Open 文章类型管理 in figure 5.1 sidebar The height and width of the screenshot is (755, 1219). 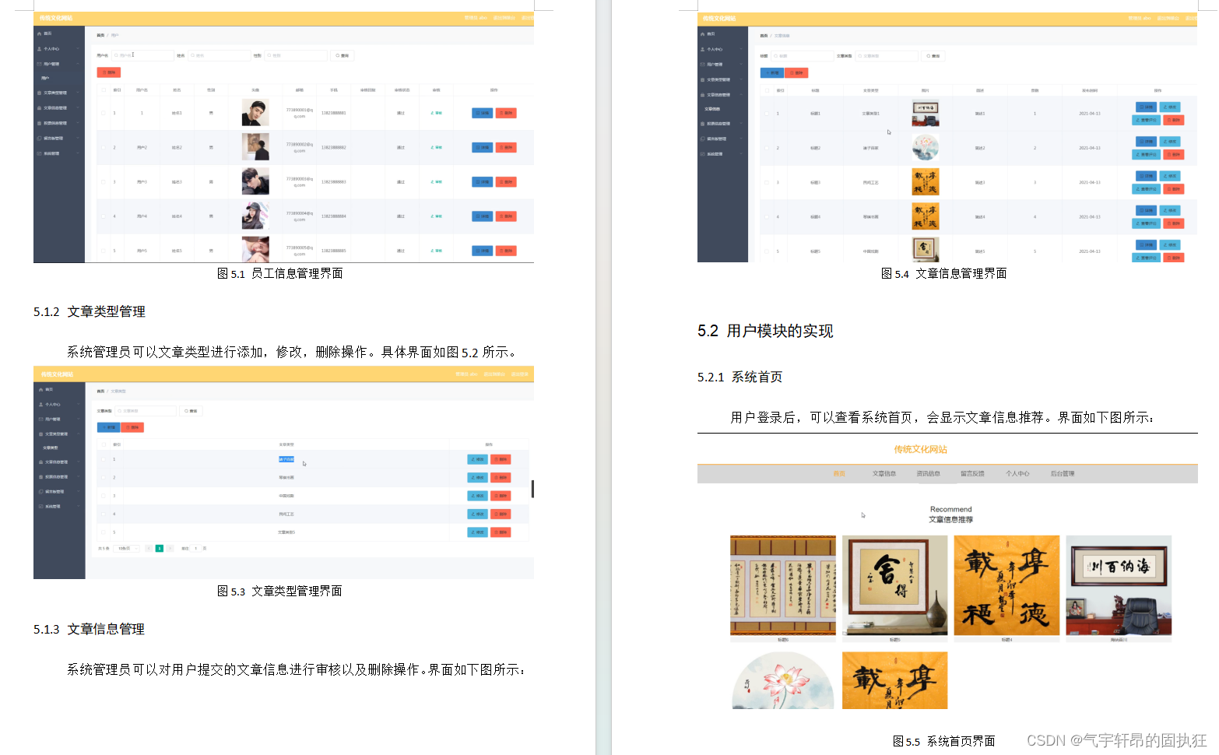coord(55,93)
